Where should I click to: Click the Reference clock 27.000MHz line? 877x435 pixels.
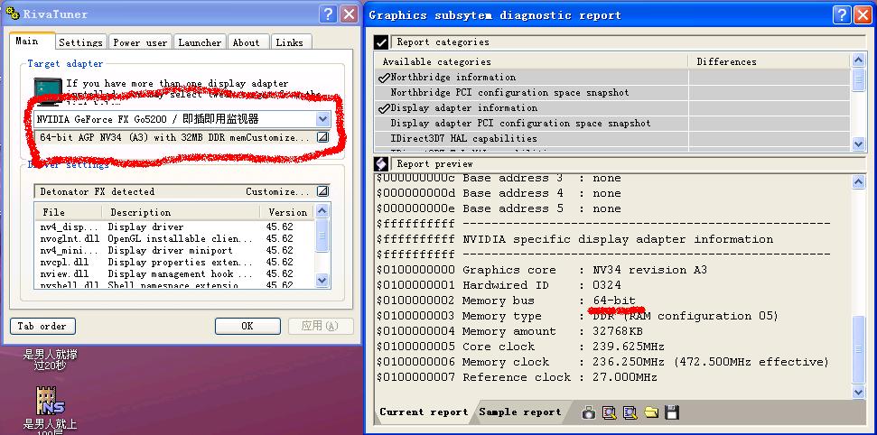pos(517,377)
